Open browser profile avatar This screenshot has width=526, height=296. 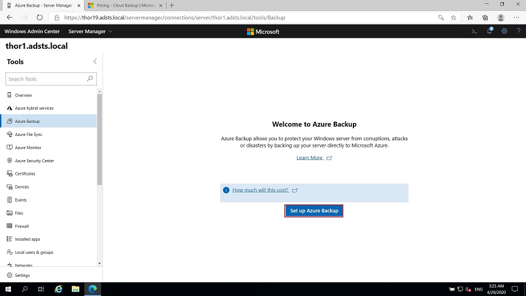pyautogui.click(x=501, y=18)
